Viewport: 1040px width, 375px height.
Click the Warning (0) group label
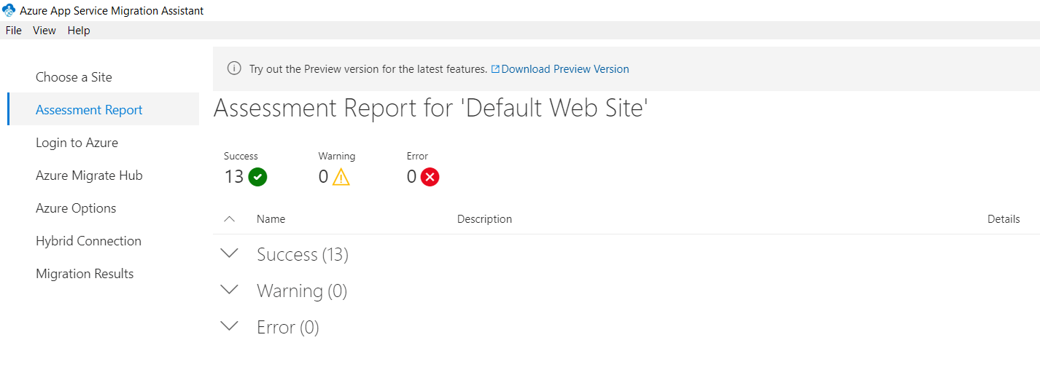(302, 291)
